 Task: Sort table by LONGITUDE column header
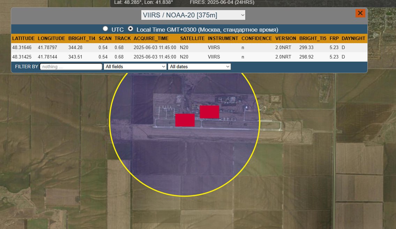(x=51, y=38)
